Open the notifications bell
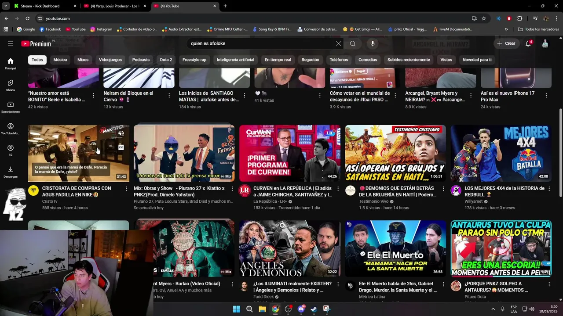This screenshot has height=316, width=563. coord(528,43)
